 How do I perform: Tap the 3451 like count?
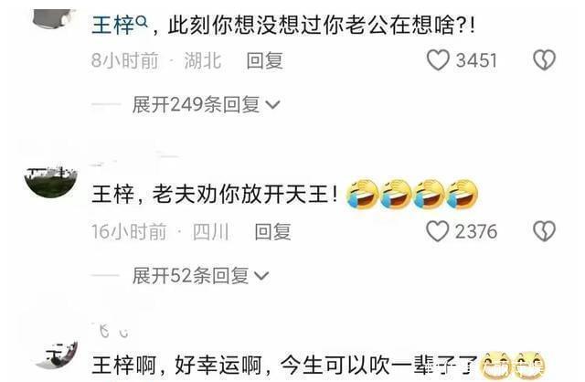click(x=476, y=60)
